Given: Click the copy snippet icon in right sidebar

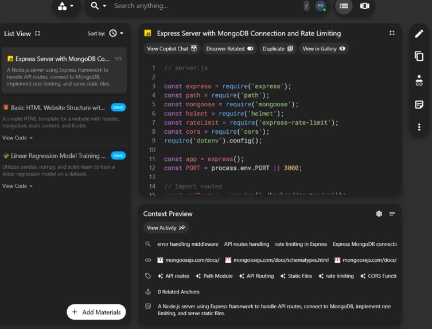Looking at the screenshot, I should click(x=419, y=56).
